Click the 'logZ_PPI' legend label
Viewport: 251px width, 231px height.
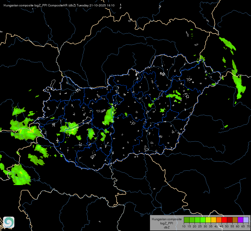tap(167, 223)
